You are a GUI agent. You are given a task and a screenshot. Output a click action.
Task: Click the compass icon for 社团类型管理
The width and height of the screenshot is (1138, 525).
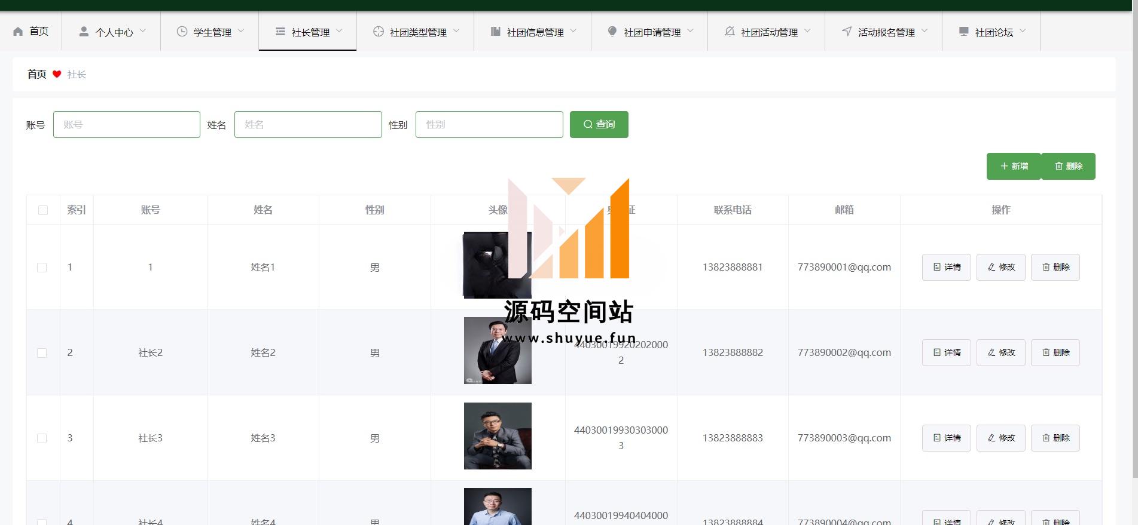378,32
